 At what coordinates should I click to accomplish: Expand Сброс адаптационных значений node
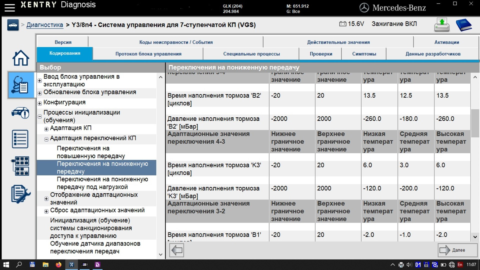46,211
